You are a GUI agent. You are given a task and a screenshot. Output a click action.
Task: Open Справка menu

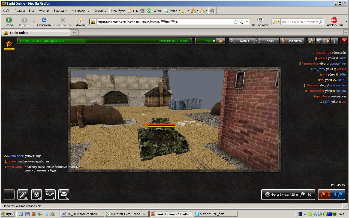coord(100,11)
